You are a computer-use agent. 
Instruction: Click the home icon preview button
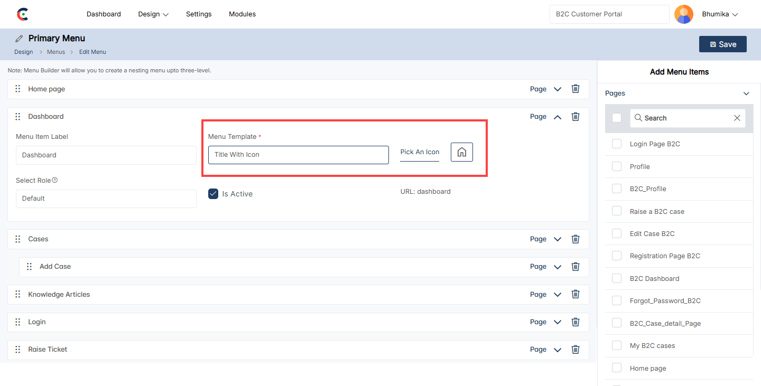[461, 152]
